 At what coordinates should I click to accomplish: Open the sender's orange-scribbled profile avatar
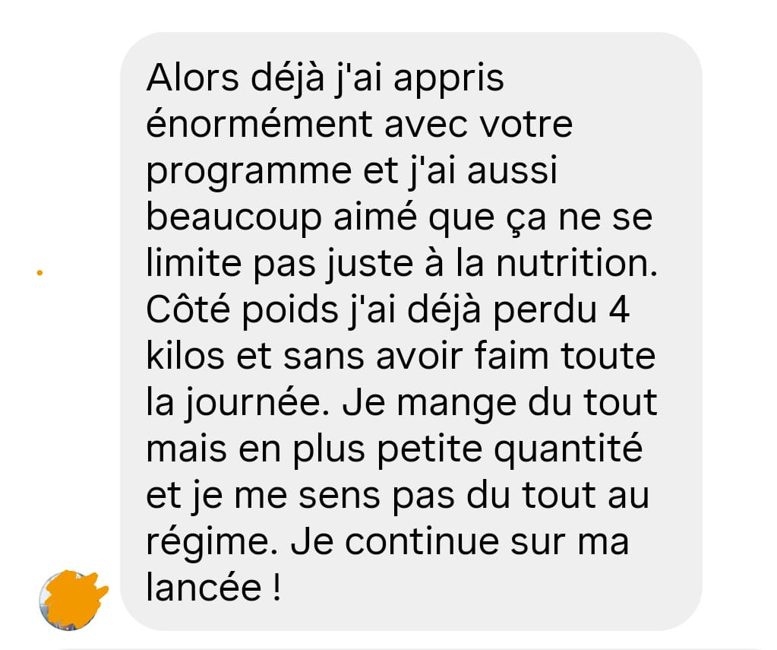71,601
